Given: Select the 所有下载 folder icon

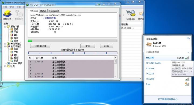Looking at the screenshot, I should 8,27.
